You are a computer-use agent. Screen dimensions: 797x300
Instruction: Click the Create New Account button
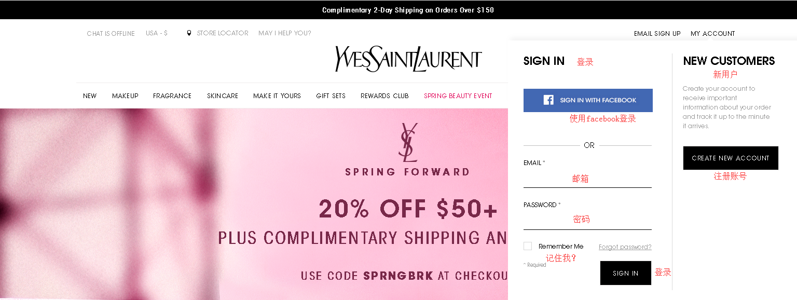[731, 158]
